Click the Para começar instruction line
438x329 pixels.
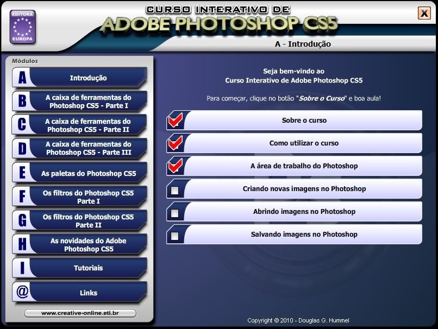(x=293, y=98)
